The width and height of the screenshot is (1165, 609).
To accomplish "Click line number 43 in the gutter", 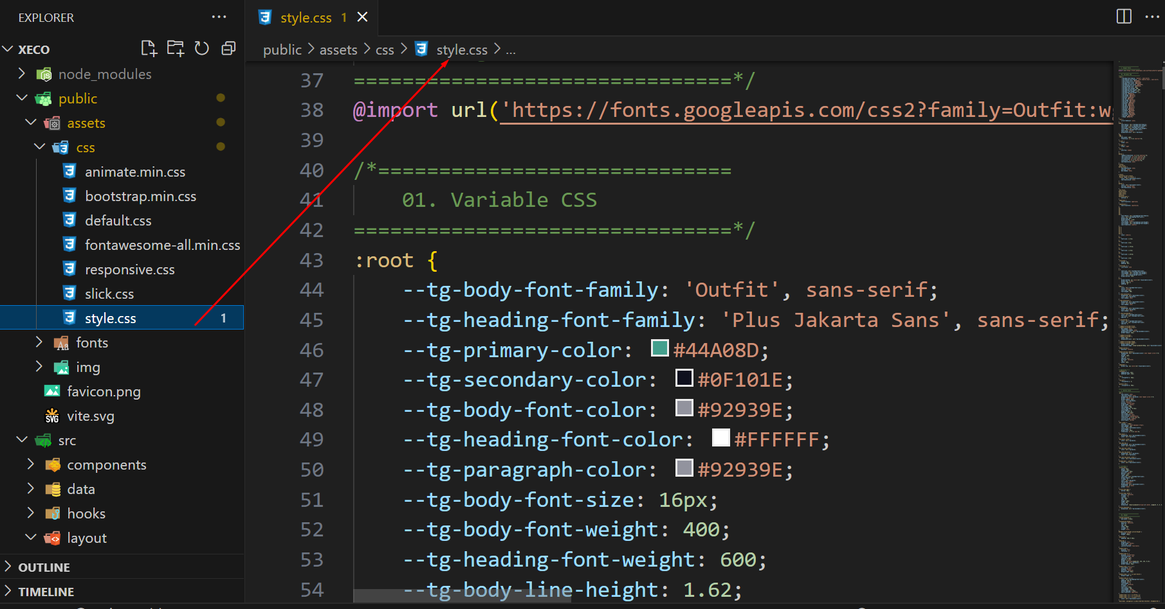I will [312, 260].
